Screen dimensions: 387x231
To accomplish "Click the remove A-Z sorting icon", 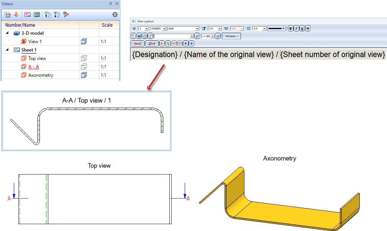I will click(x=66, y=15).
